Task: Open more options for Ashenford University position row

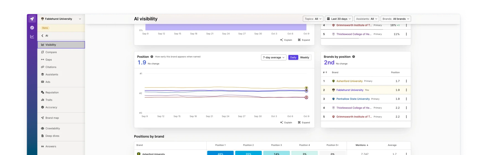Action: click(x=406, y=81)
